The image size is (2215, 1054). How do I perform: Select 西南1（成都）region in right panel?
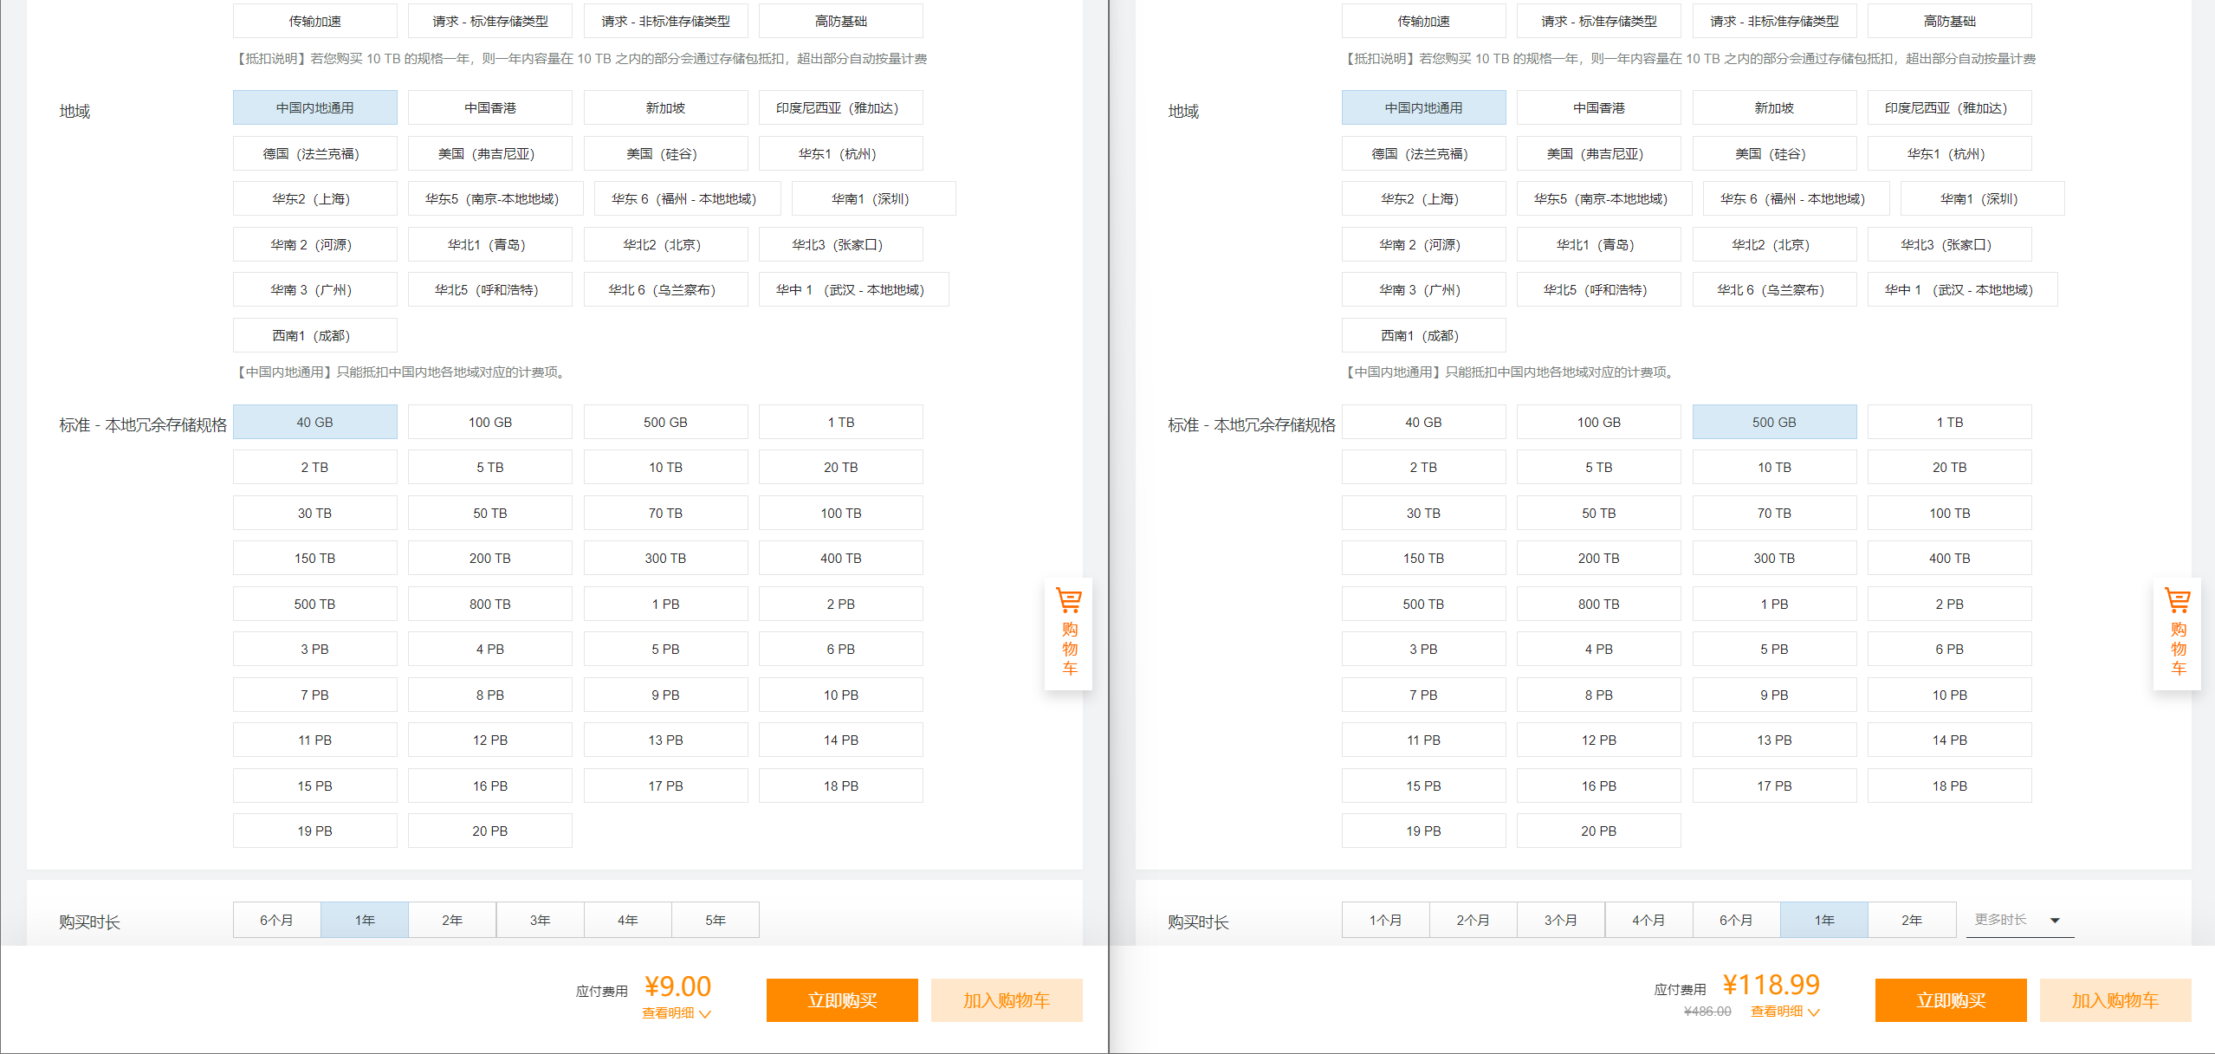[x=1423, y=336]
